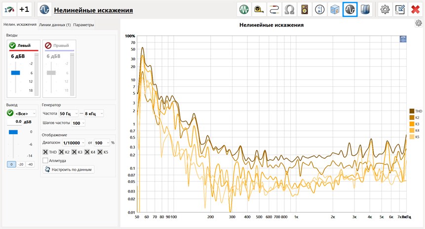
Task: Enable the Амплитуда checkbox
Action: click(46, 160)
